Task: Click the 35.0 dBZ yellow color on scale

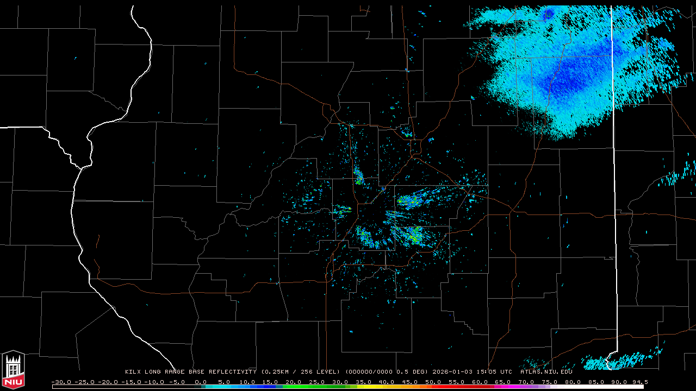Action: pos(364,387)
